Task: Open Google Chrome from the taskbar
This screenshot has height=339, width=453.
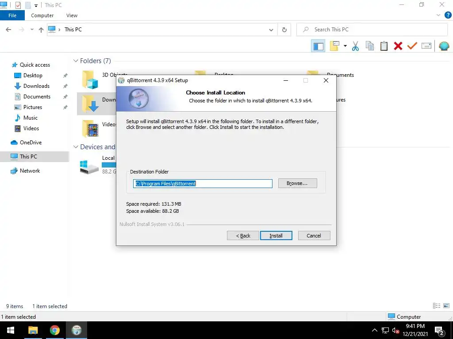Action: (x=54, y=330)
